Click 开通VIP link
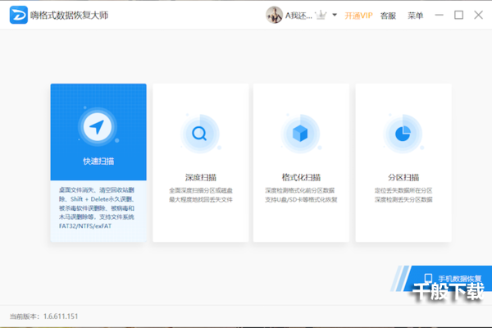This screenshot has width=492, height=328. tap(358, 16)
